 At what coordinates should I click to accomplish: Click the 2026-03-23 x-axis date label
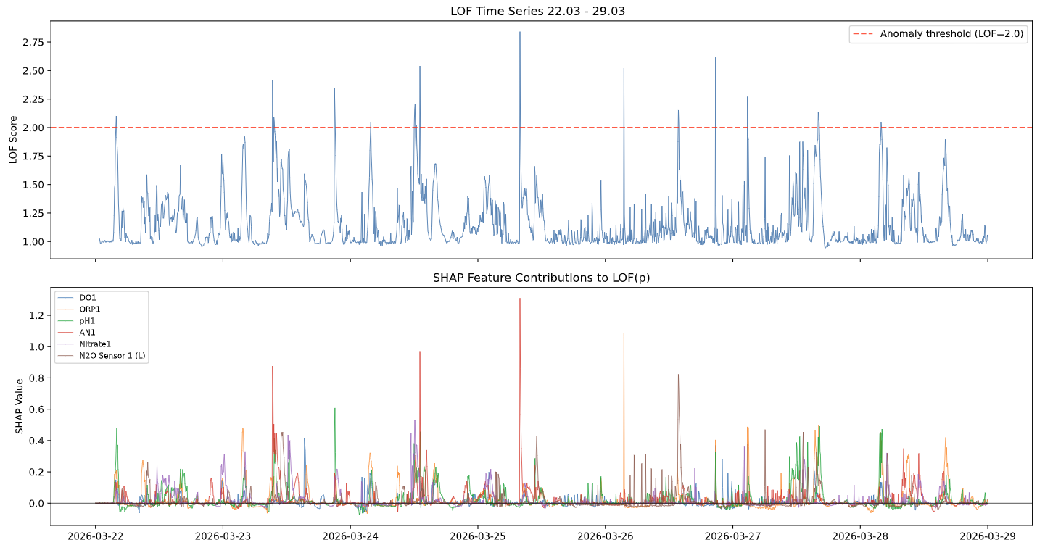coord(223,537)
